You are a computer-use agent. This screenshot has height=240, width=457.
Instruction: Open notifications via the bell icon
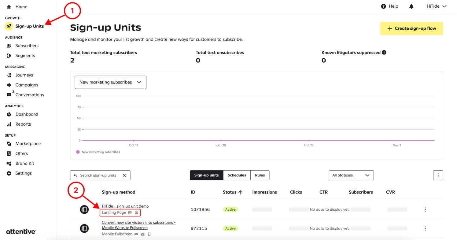click(x=411, y=6)
